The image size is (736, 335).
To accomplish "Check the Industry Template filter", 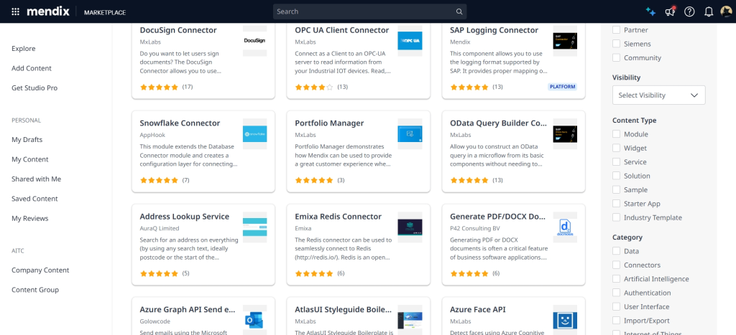I will [616, 218].
